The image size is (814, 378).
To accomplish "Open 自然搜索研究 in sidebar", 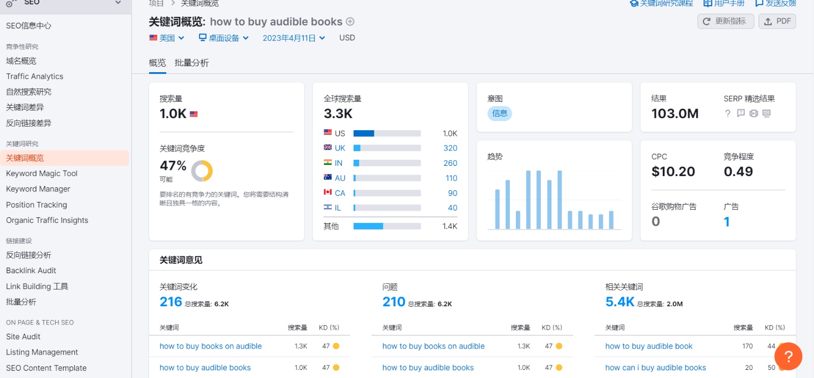I will pyautogui.click(x=29, y=92).
